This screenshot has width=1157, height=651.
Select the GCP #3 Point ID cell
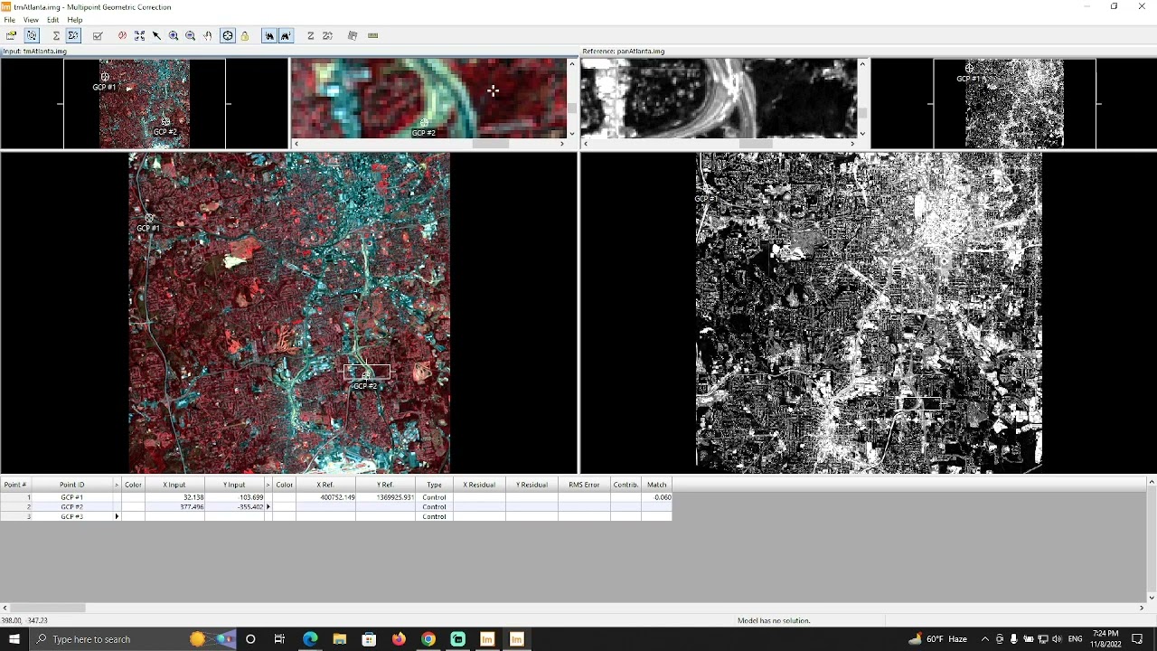[72, 516]
